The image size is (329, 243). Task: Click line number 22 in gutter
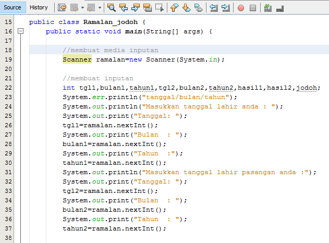8,88
